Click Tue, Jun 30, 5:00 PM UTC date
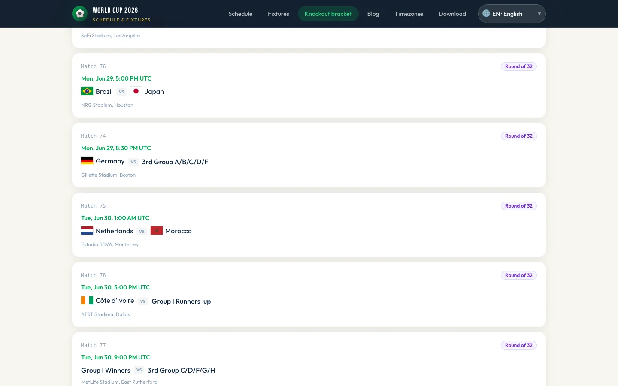This screenshot has height=386, width=618. [115, 287]
